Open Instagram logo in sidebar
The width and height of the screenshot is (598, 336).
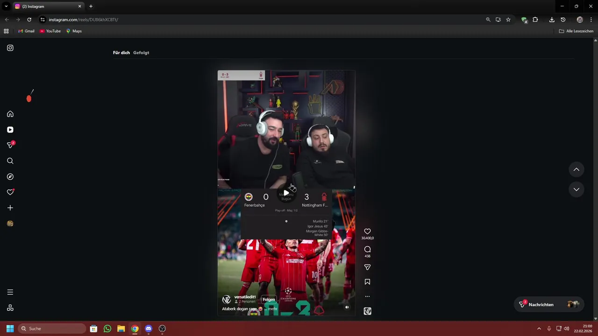point(10,48)
